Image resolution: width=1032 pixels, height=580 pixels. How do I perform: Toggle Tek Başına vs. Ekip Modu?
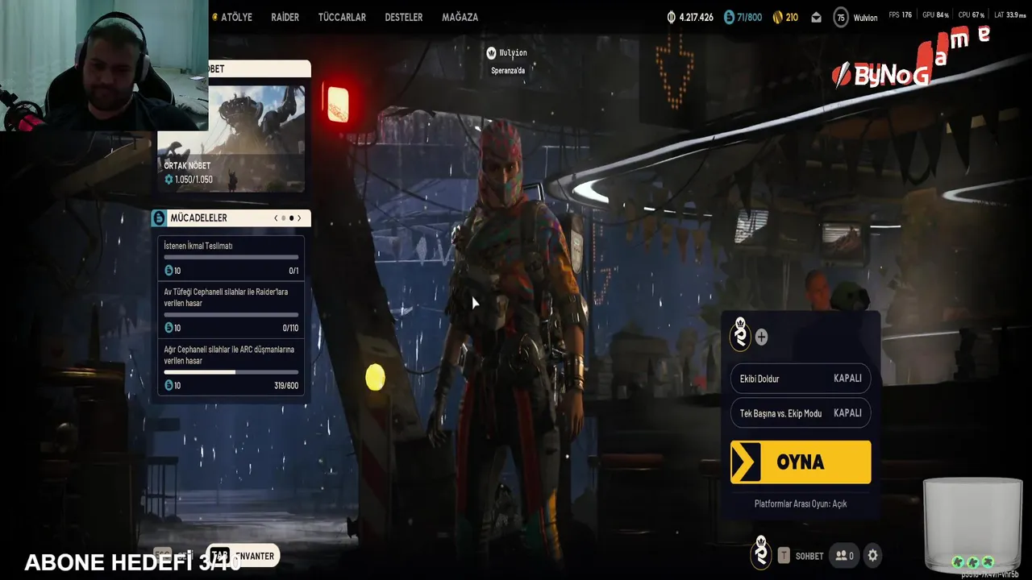point(801,413)
